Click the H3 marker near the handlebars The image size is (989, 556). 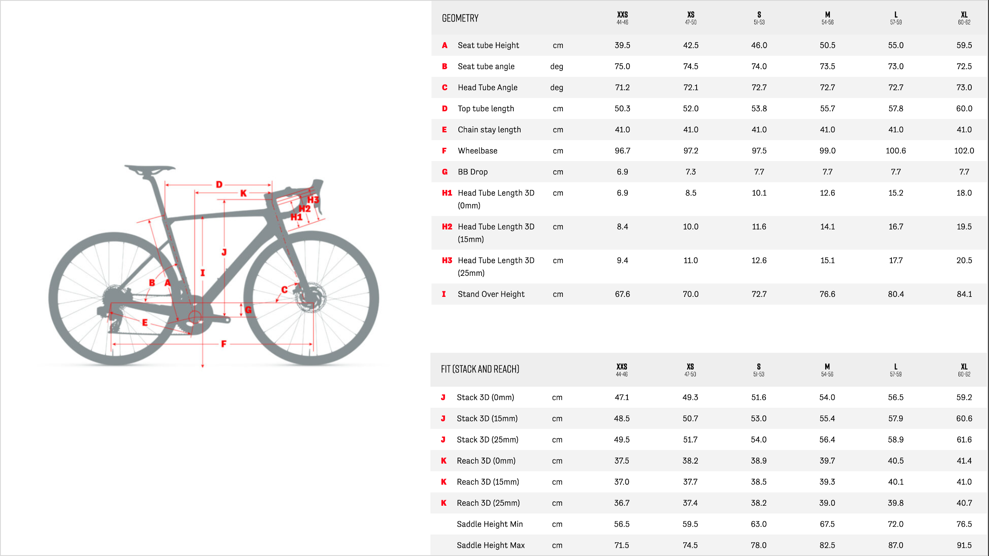[x=313, y=200]
